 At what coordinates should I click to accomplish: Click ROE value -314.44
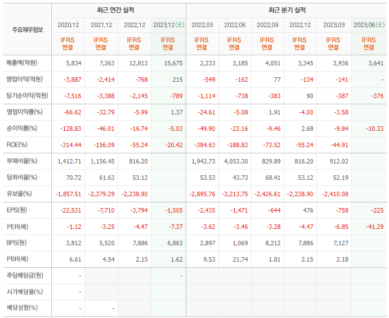tap(71, 145)
